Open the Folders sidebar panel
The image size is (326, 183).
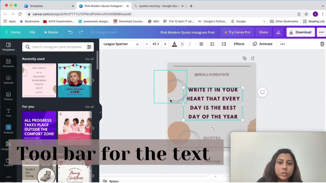point(8,162)
